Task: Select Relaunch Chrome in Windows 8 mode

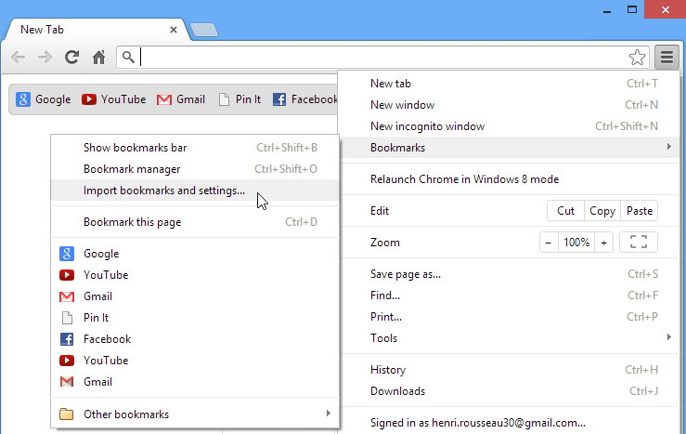Action: (509, 179)
